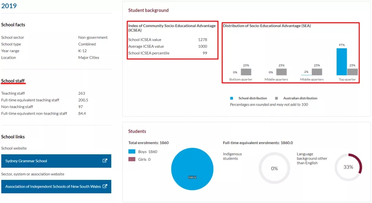The image size is (372, 203).
Task: Click the School sector label
Action: click(x=13, y=37)
